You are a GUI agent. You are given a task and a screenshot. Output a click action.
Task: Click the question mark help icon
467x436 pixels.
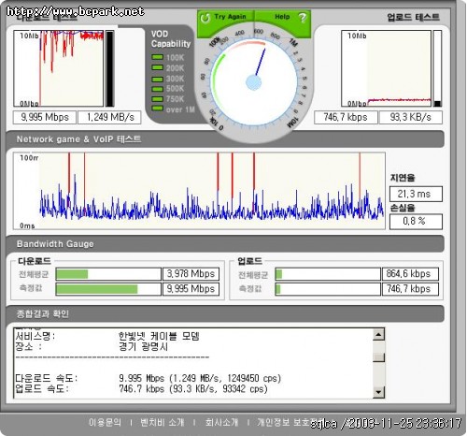point(303,18)
